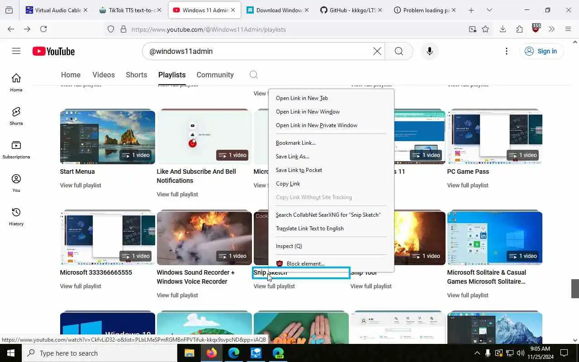Image resolution: width=579 pixels, height=362 pixels.
Task: Open Firefox View tab list icon
Action: click(x=9, y=10)
